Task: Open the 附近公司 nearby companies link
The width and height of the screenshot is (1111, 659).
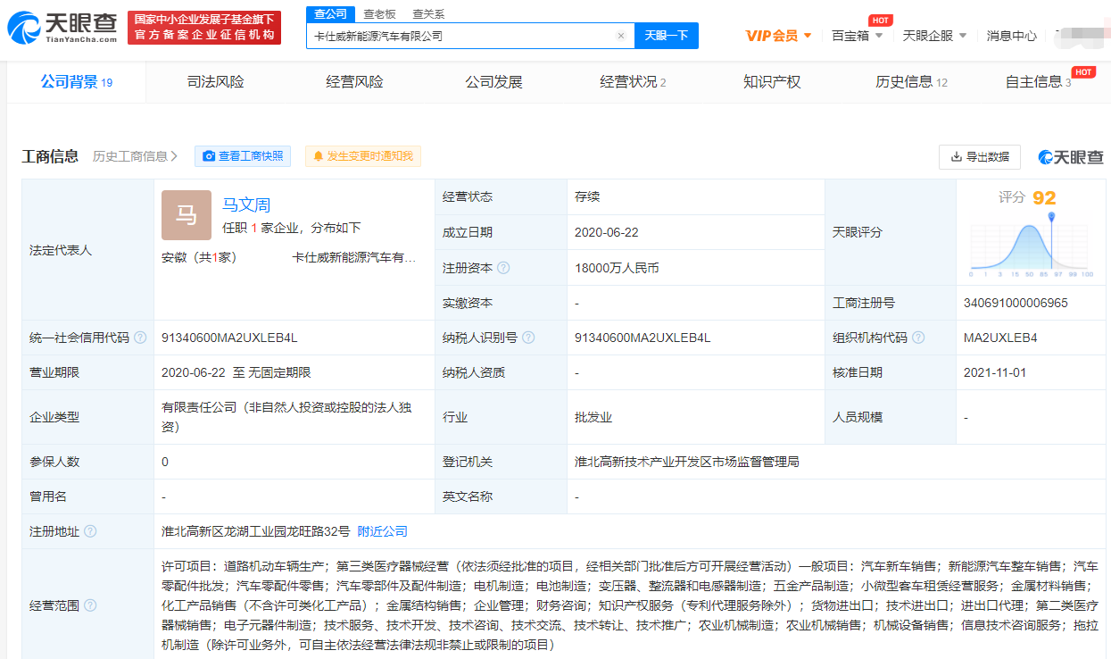Action: tap(382, 531)
